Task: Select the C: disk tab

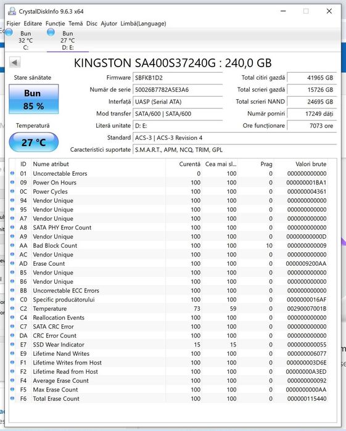Action: [25, 41]
